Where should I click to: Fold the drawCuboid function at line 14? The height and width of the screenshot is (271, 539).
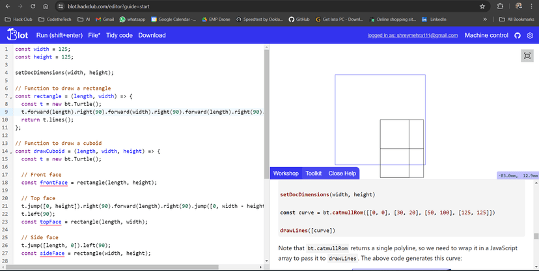click(11, 151)
